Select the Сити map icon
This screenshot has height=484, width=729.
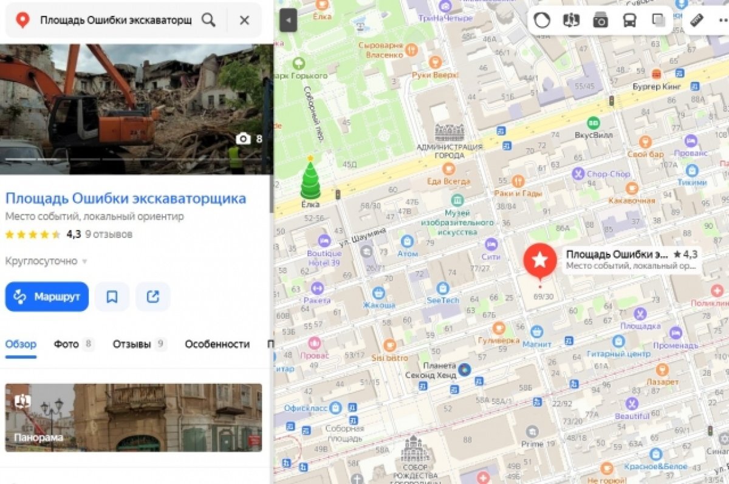[x=491, y=244]
